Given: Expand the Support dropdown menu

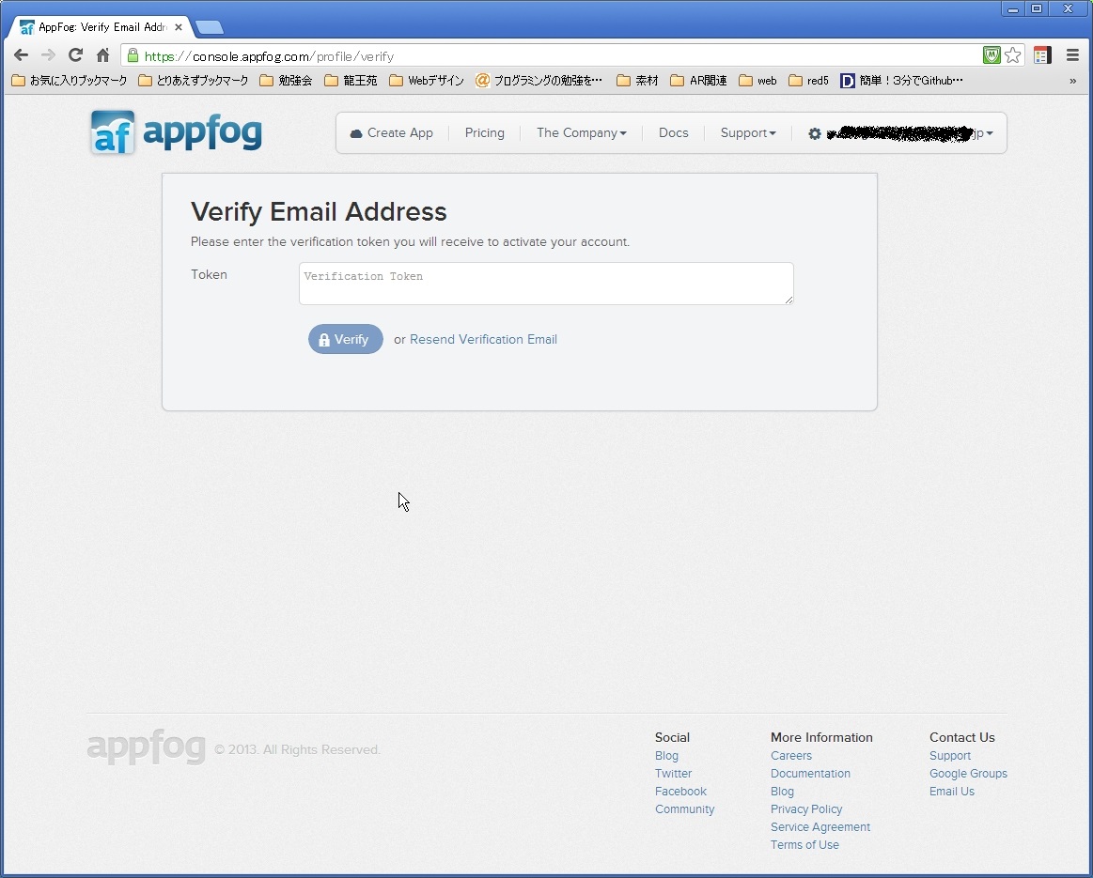Looking at the screenshot, I should (x=748, y=133).
